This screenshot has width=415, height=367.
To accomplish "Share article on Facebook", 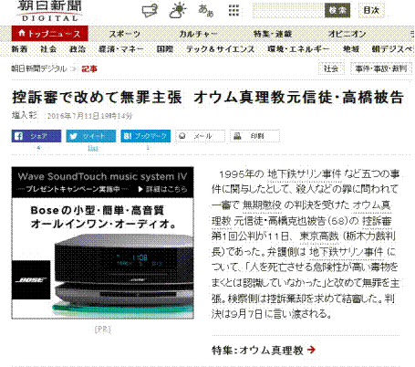I will pos(36,136).
